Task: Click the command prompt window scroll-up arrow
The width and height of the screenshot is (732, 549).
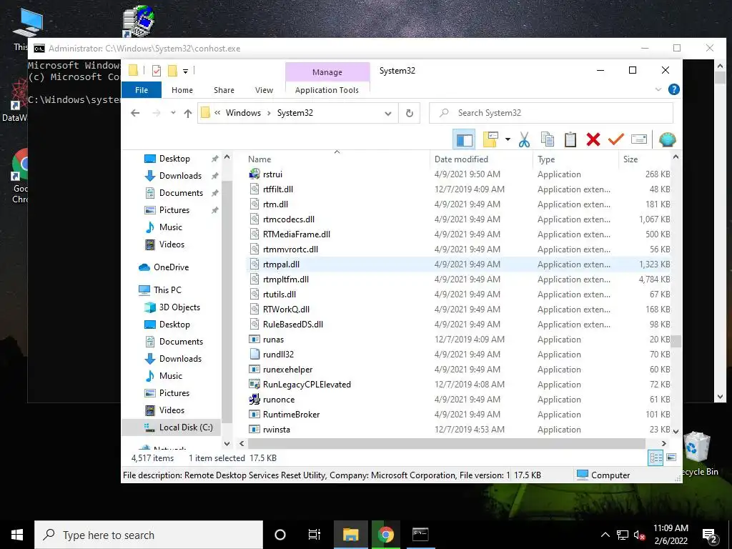Action: tap(720, 66)
